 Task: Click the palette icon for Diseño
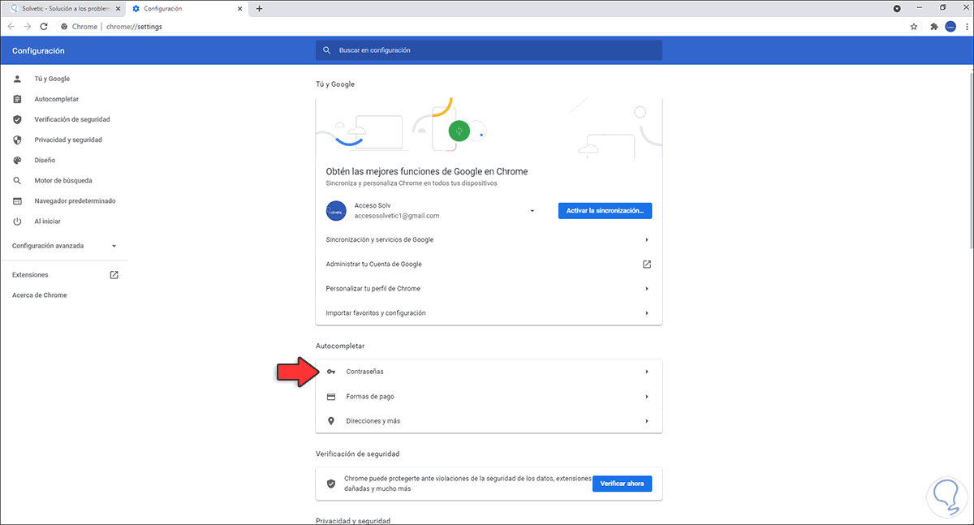pos(17,160)
